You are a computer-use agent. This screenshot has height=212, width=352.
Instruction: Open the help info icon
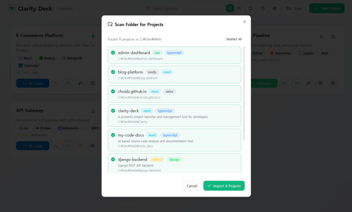click(263, 8)
